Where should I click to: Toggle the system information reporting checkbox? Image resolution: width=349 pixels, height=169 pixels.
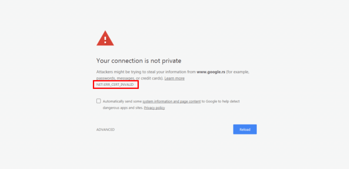pyautogui.click(x=98, y=101)
